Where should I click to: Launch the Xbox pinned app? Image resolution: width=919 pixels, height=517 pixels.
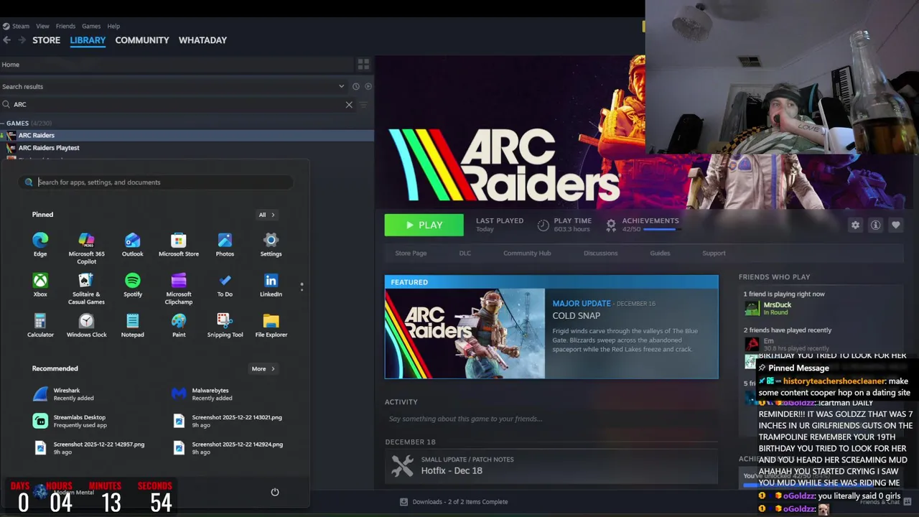point(40,284)
